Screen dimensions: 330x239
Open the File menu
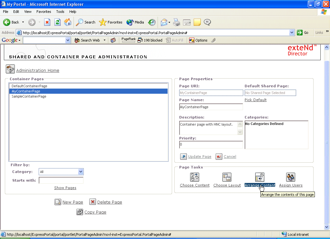(x=5, y=12)
